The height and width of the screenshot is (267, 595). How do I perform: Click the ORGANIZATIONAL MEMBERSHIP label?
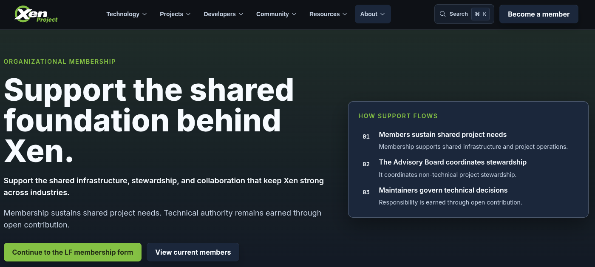coord(60,62)
